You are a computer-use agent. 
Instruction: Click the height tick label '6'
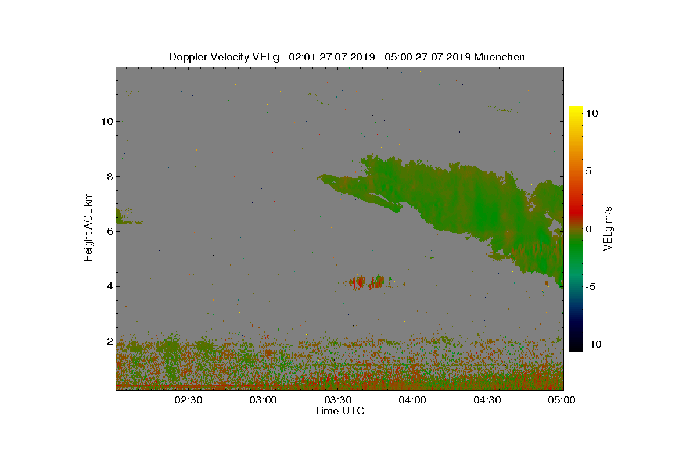pyautogui.click(x=109, y=231)
